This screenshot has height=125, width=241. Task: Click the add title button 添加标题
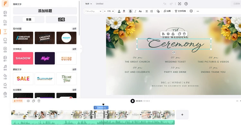[45, 11]
